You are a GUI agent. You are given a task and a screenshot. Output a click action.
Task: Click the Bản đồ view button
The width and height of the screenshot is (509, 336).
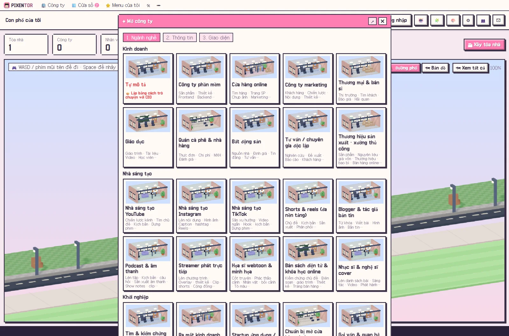[x=435, y=68]
